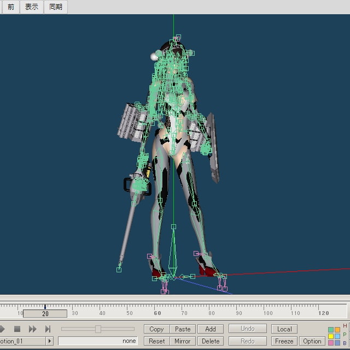This screenshot has width=350, height=350.
Task: Click the 'none' selection field
Action: tap(98, 341)
